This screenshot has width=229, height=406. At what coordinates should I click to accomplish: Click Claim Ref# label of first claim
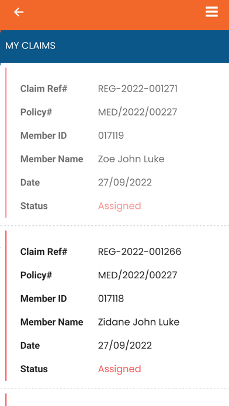coord(44,89)
